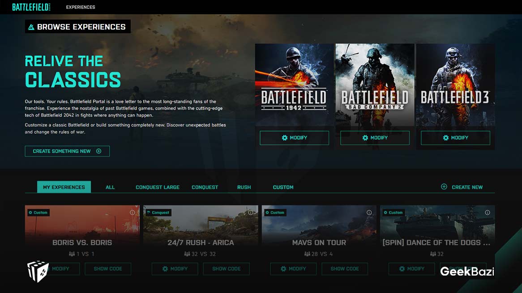Modify the Dance of the Dogs experience
Viewport: 522px width, 293px height.
pos(412,269)
